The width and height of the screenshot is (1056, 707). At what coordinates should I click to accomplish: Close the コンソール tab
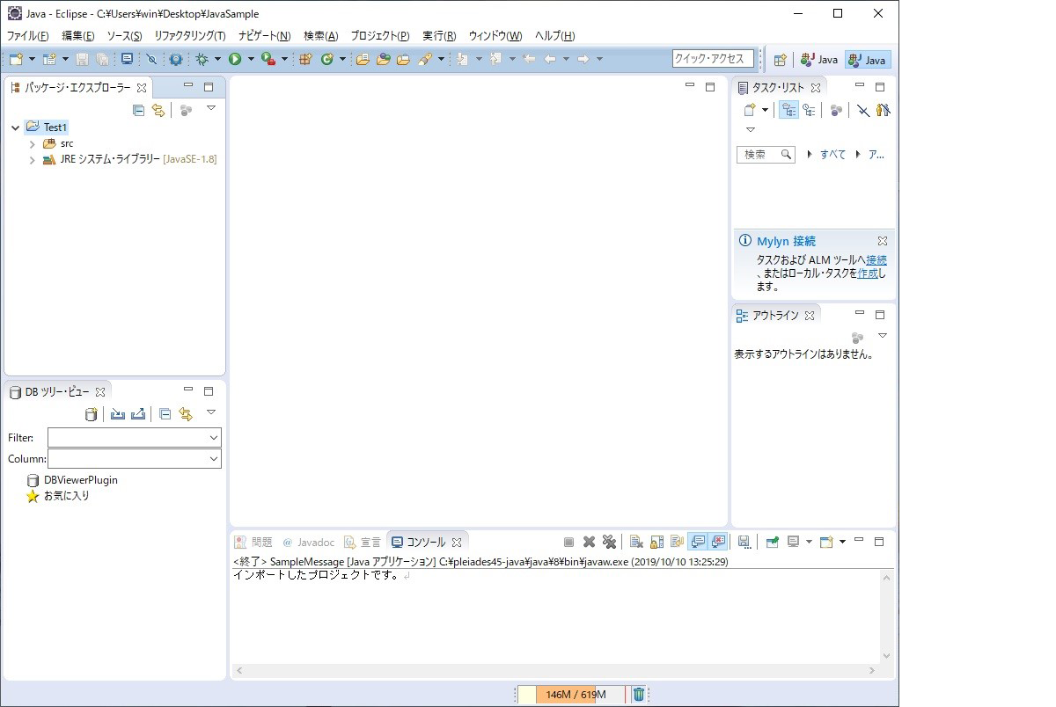click(457, 543)
